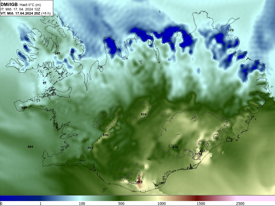The height and width of the screenshot is (206, 275).
Task: Click the legend label '0'
Action: pyautogui.click(x=1, y=204)
